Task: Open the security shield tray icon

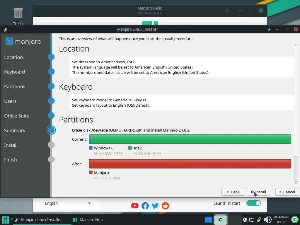Action: coord(245,220)
